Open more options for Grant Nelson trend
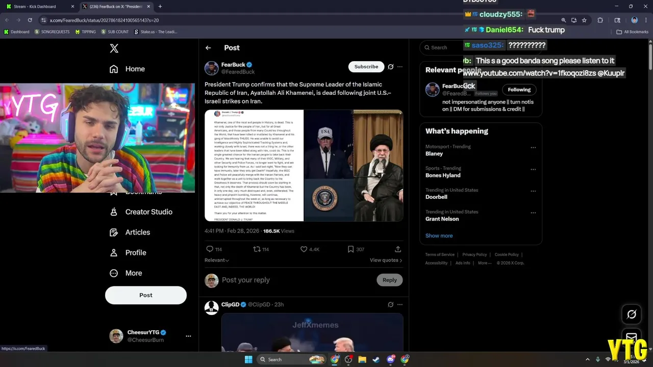This screenshot has height=367, width=653. [x=533, y=213]
